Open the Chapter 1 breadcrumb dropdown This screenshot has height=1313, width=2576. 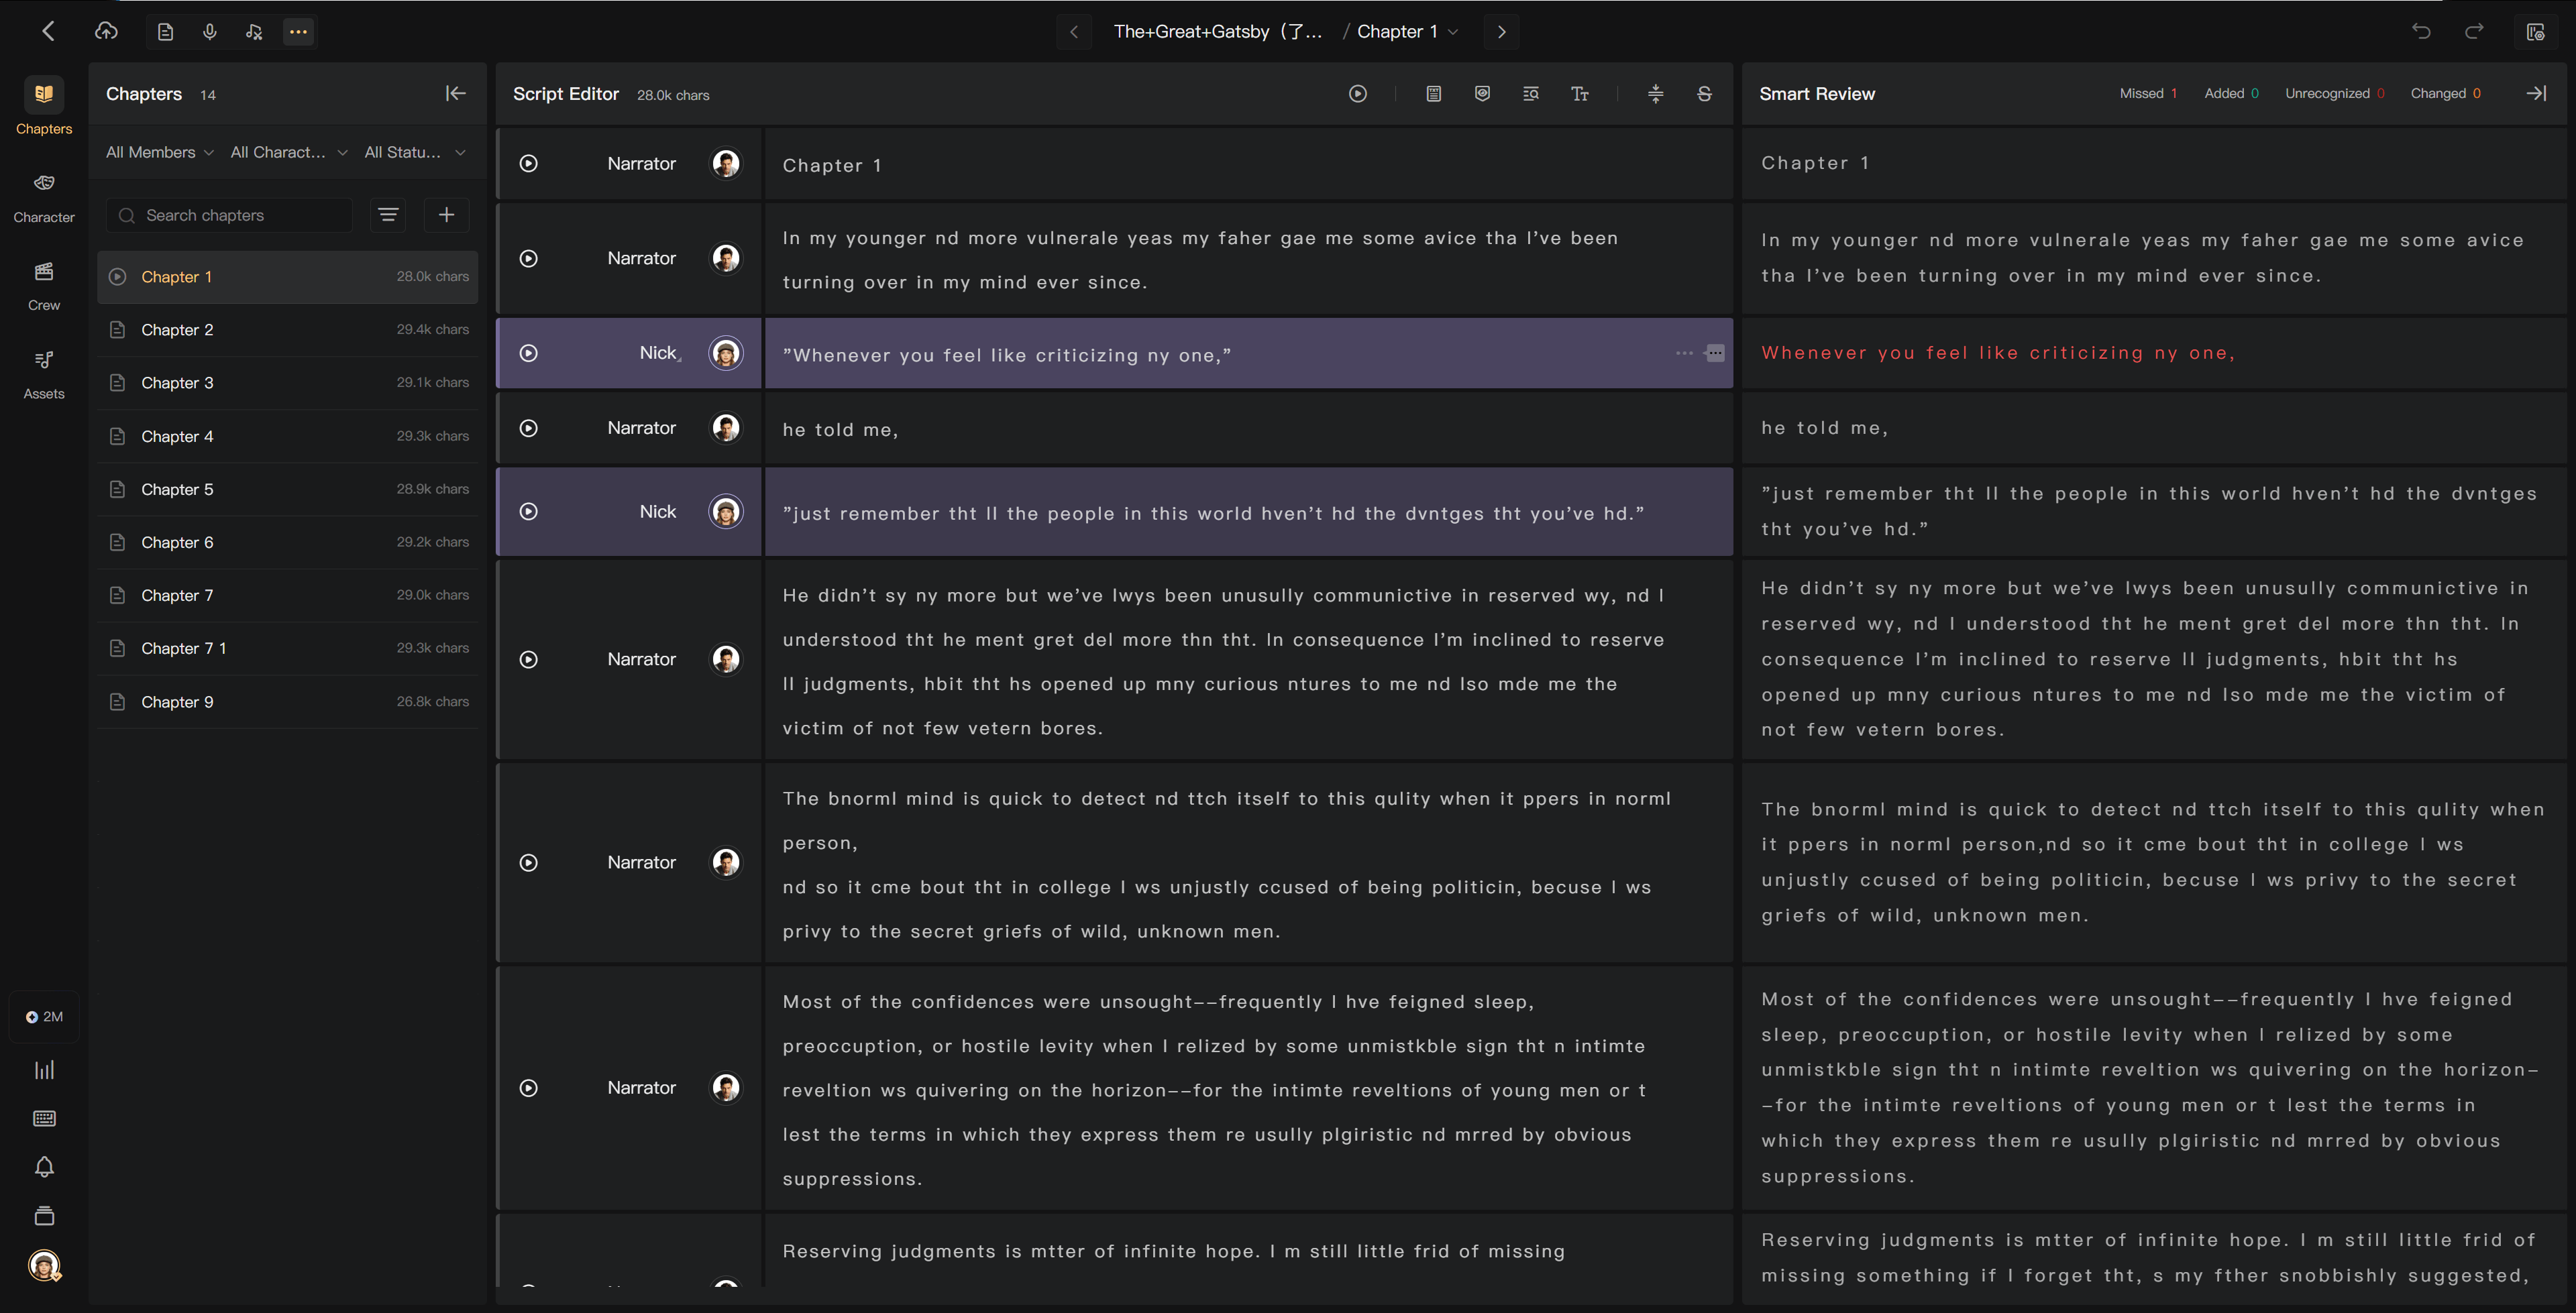click(x=1407, y=32)
